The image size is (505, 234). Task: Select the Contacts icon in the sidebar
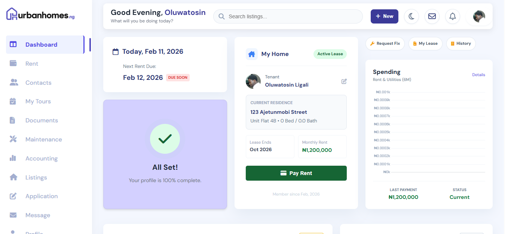pyautogui.click(x=13, y=82)
